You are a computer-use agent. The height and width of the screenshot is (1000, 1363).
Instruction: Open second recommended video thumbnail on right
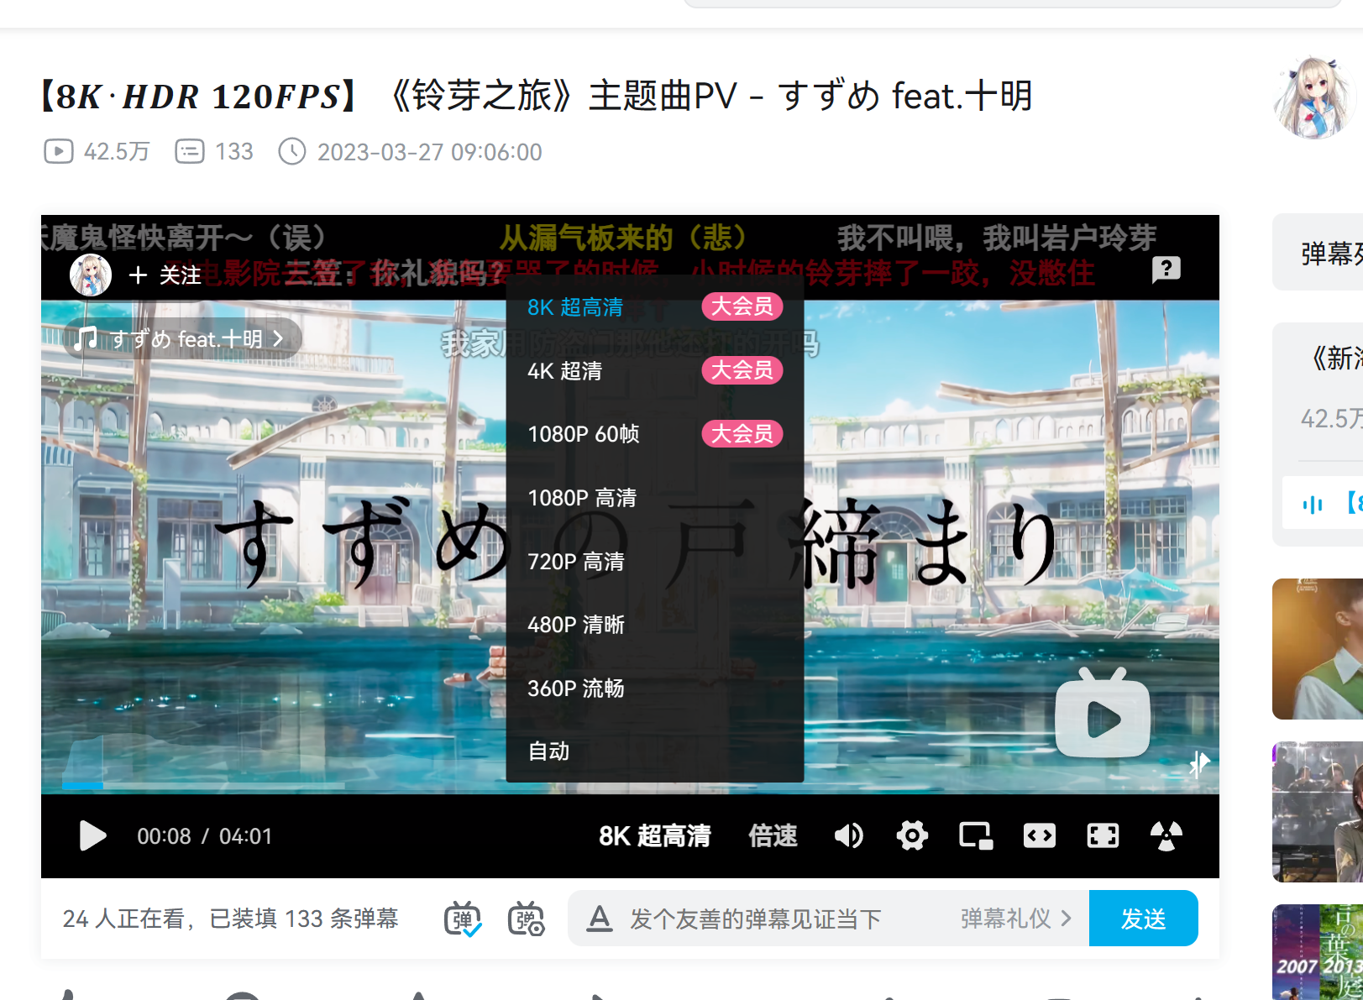pos(1318,812)
